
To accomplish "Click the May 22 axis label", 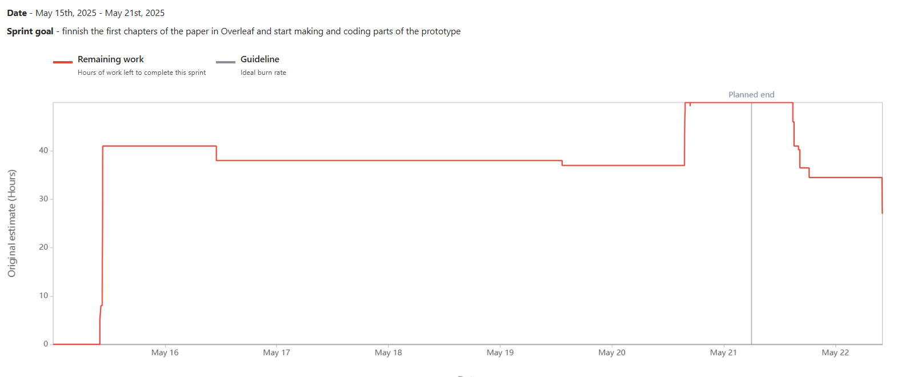I will pos(835,352).
